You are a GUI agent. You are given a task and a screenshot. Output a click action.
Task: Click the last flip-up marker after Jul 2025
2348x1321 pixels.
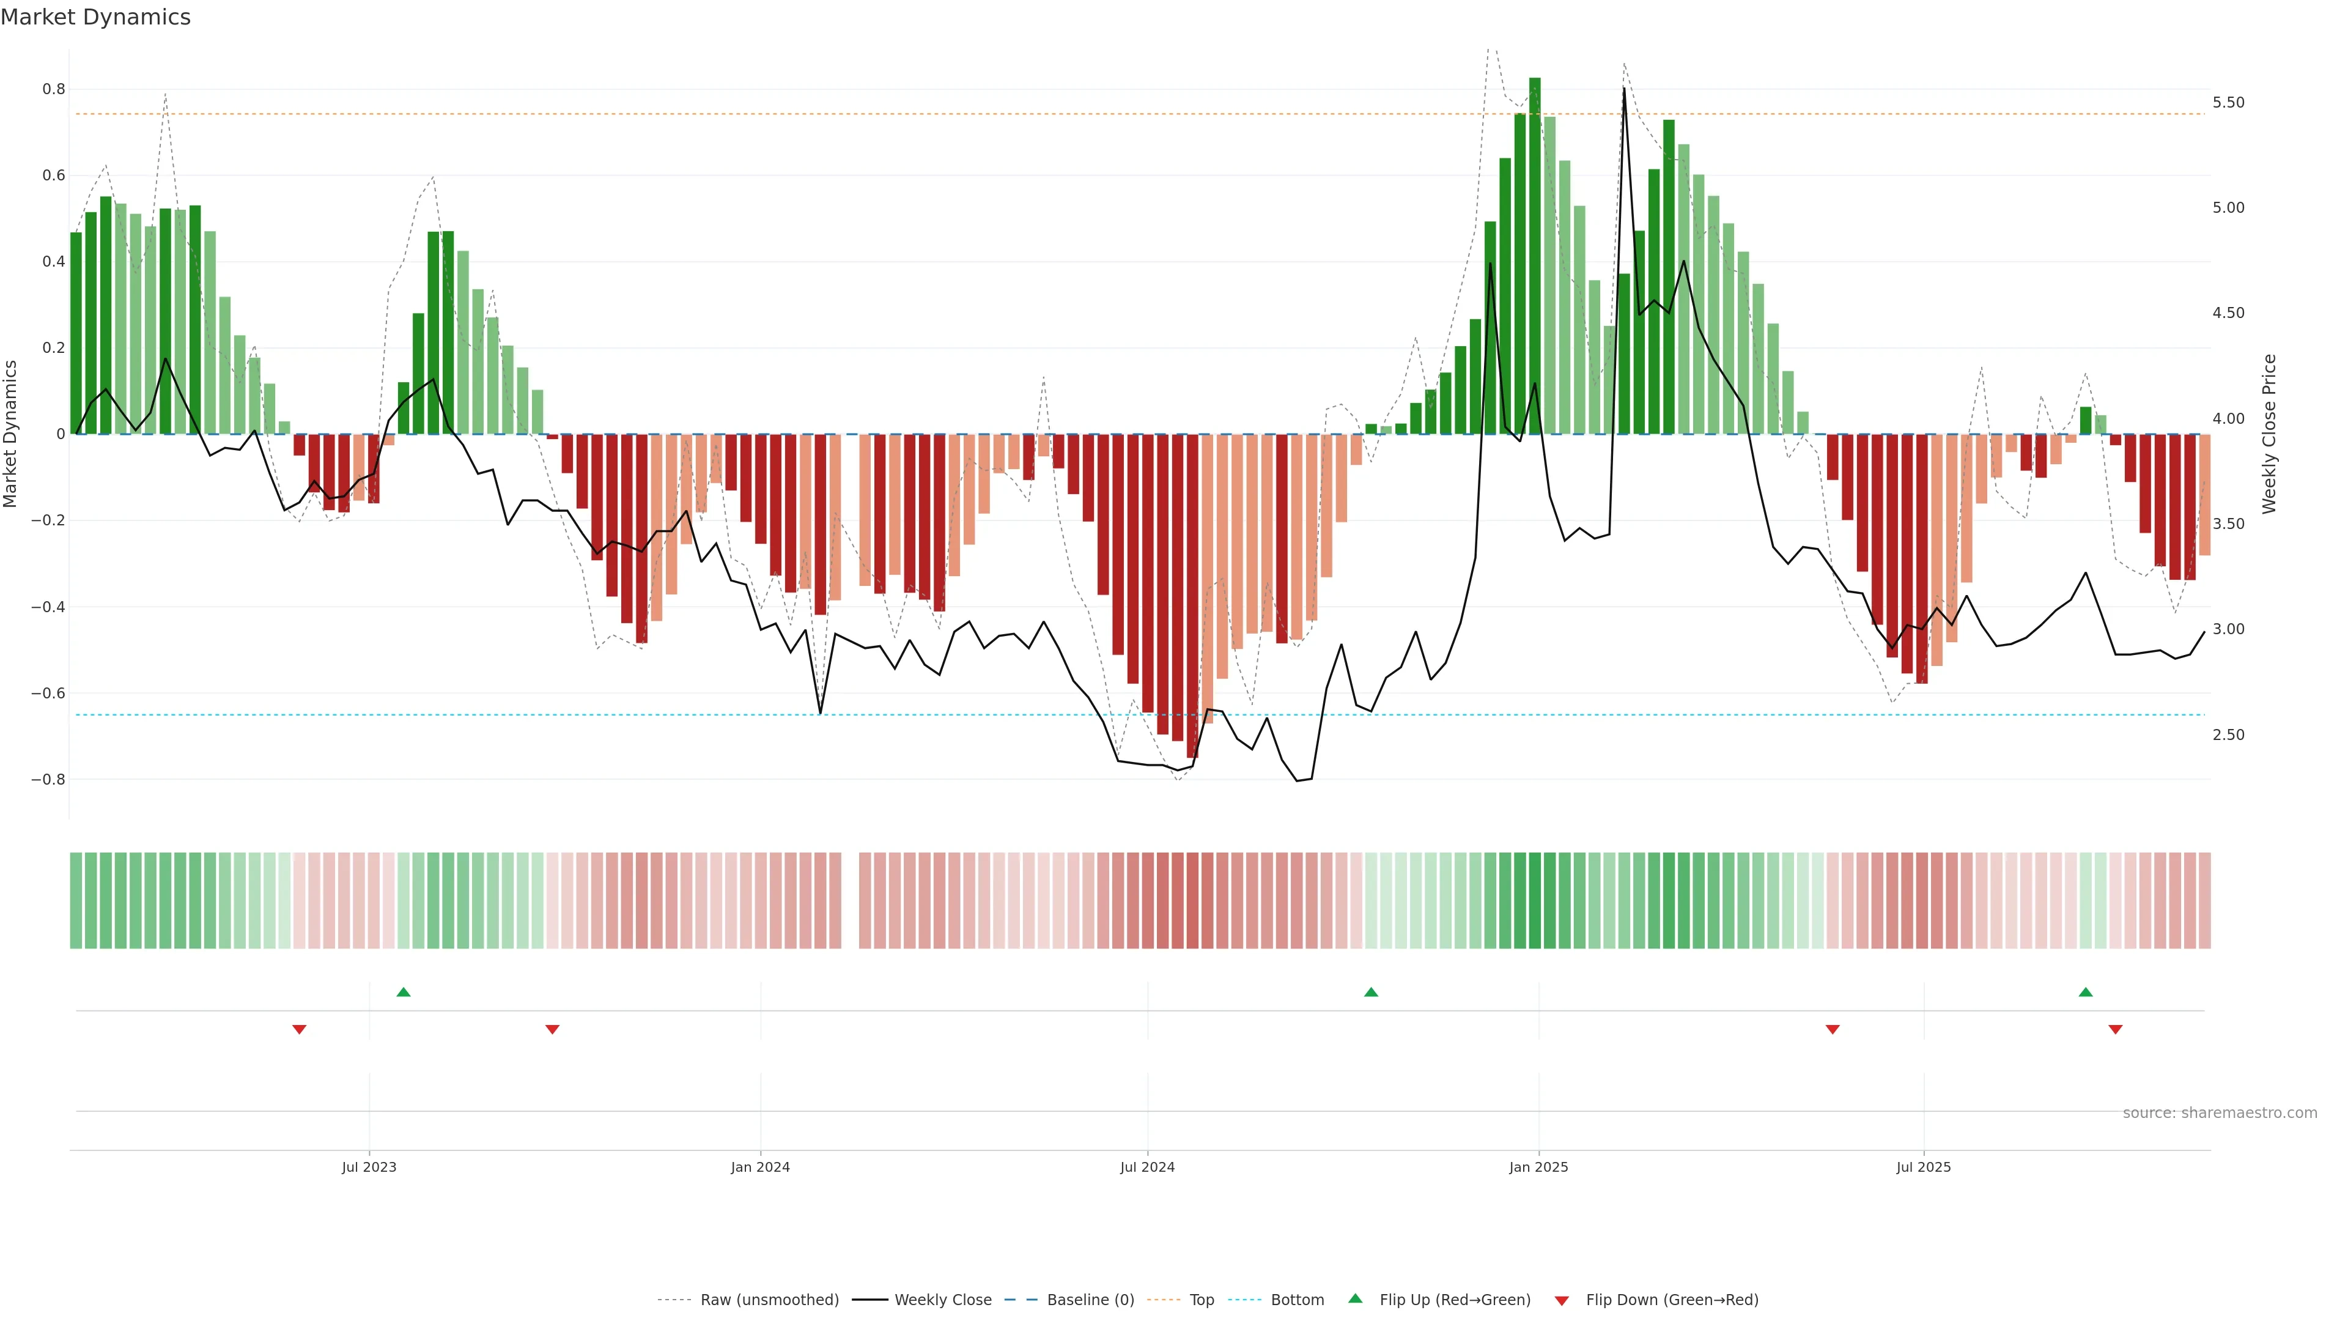pos(2086,992)
